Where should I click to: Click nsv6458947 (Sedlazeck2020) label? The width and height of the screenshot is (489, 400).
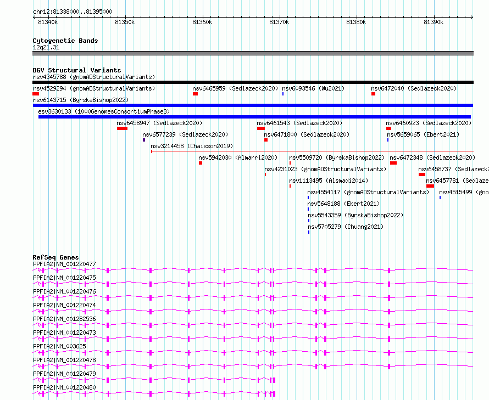159,123
